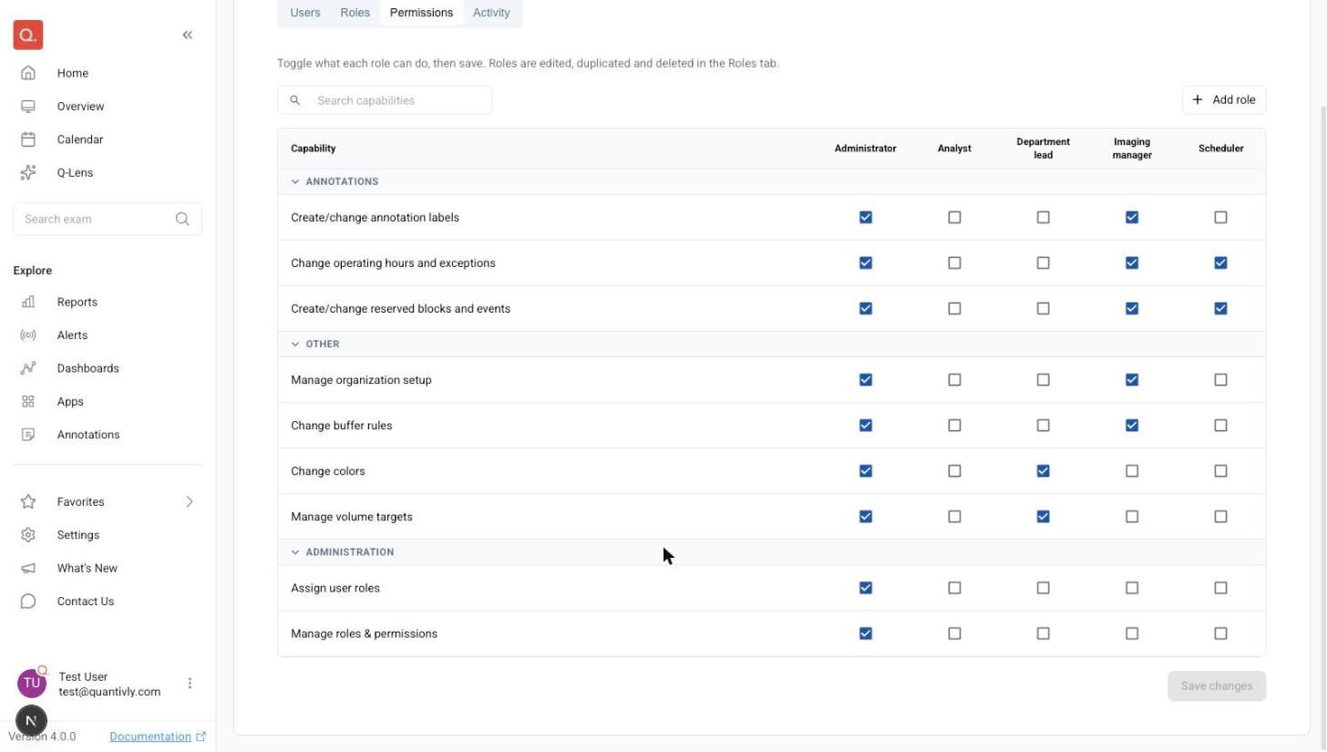Click the What's New megaphone icon
Screen dimensions: 1327x752
(28, 568)
